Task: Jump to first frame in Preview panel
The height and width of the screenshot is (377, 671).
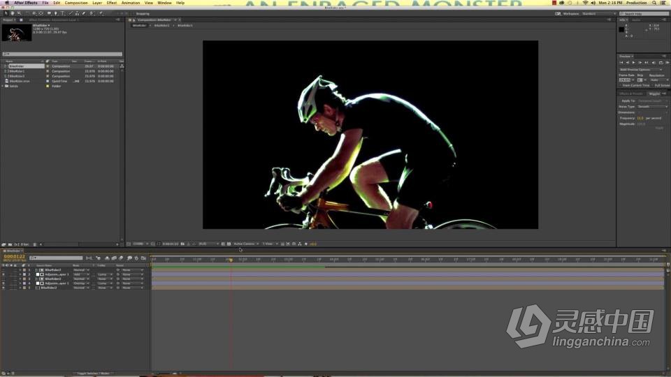Action: point(621,62)
